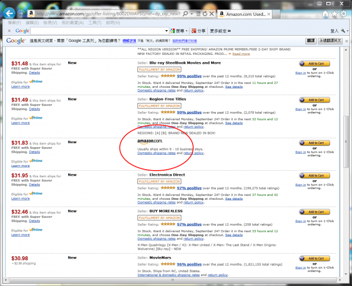Open International & domestic shipping rates link

(x=168, y=275)
